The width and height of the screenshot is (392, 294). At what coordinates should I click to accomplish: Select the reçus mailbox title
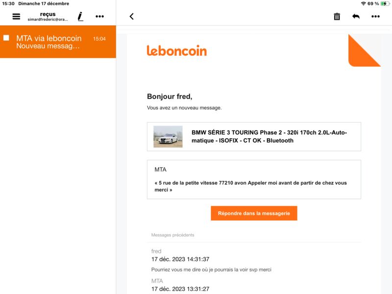click(x=48, y=14)
